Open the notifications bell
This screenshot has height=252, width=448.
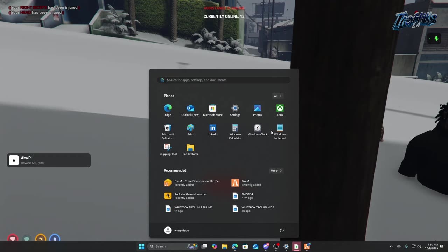point(442,246)
